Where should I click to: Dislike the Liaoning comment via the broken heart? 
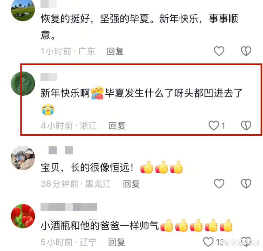click(246, 242)
